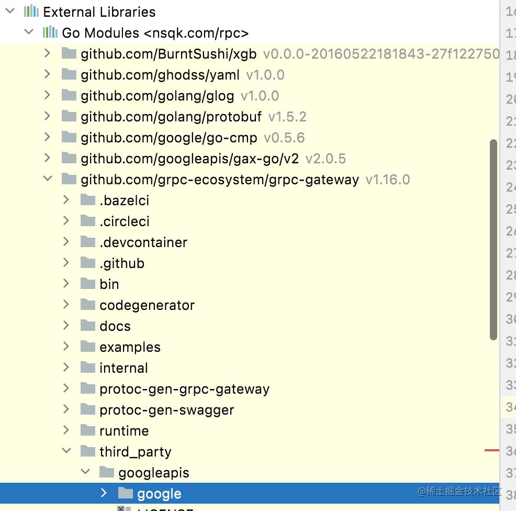
Task: Click the .github folder icon
Action: coord(88,262)
